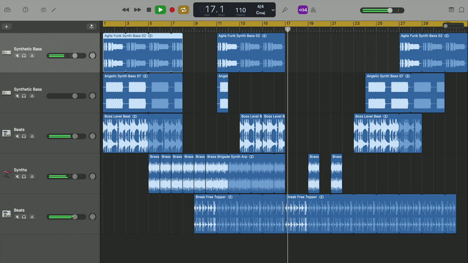Click the 110 tempo value
This screenshot has height=263, width=468.
click(x=240, y=10)
